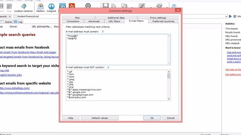Image resolution: width=241 pixels, height=135 pixels.
Task: Click the '*@*.googlegroups.com' filter entry
Action: [80, 95]
